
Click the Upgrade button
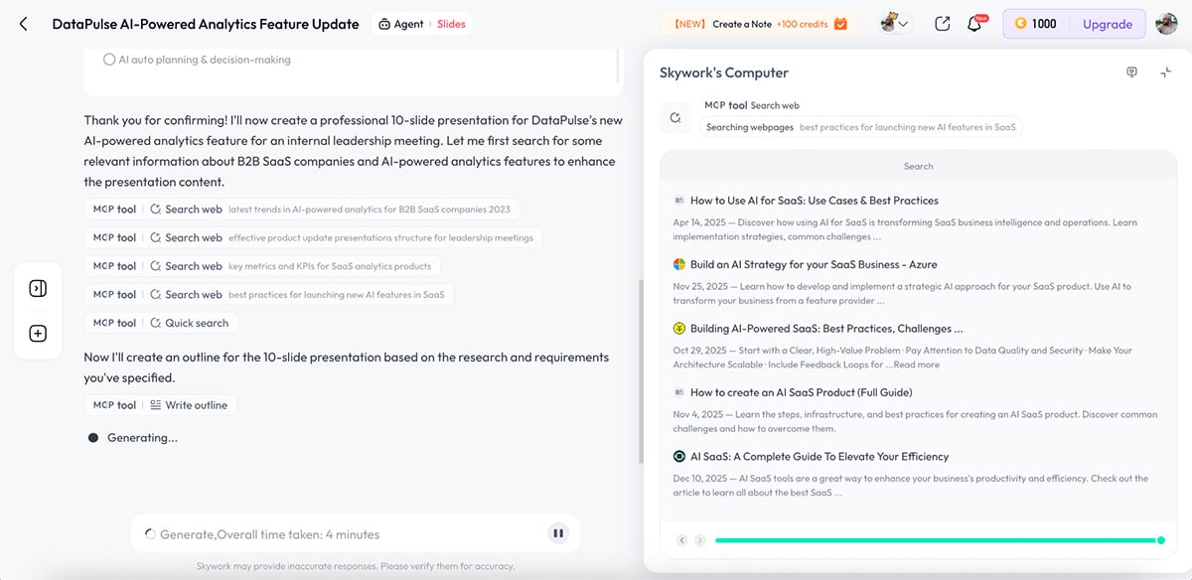tap(1107, 24)
